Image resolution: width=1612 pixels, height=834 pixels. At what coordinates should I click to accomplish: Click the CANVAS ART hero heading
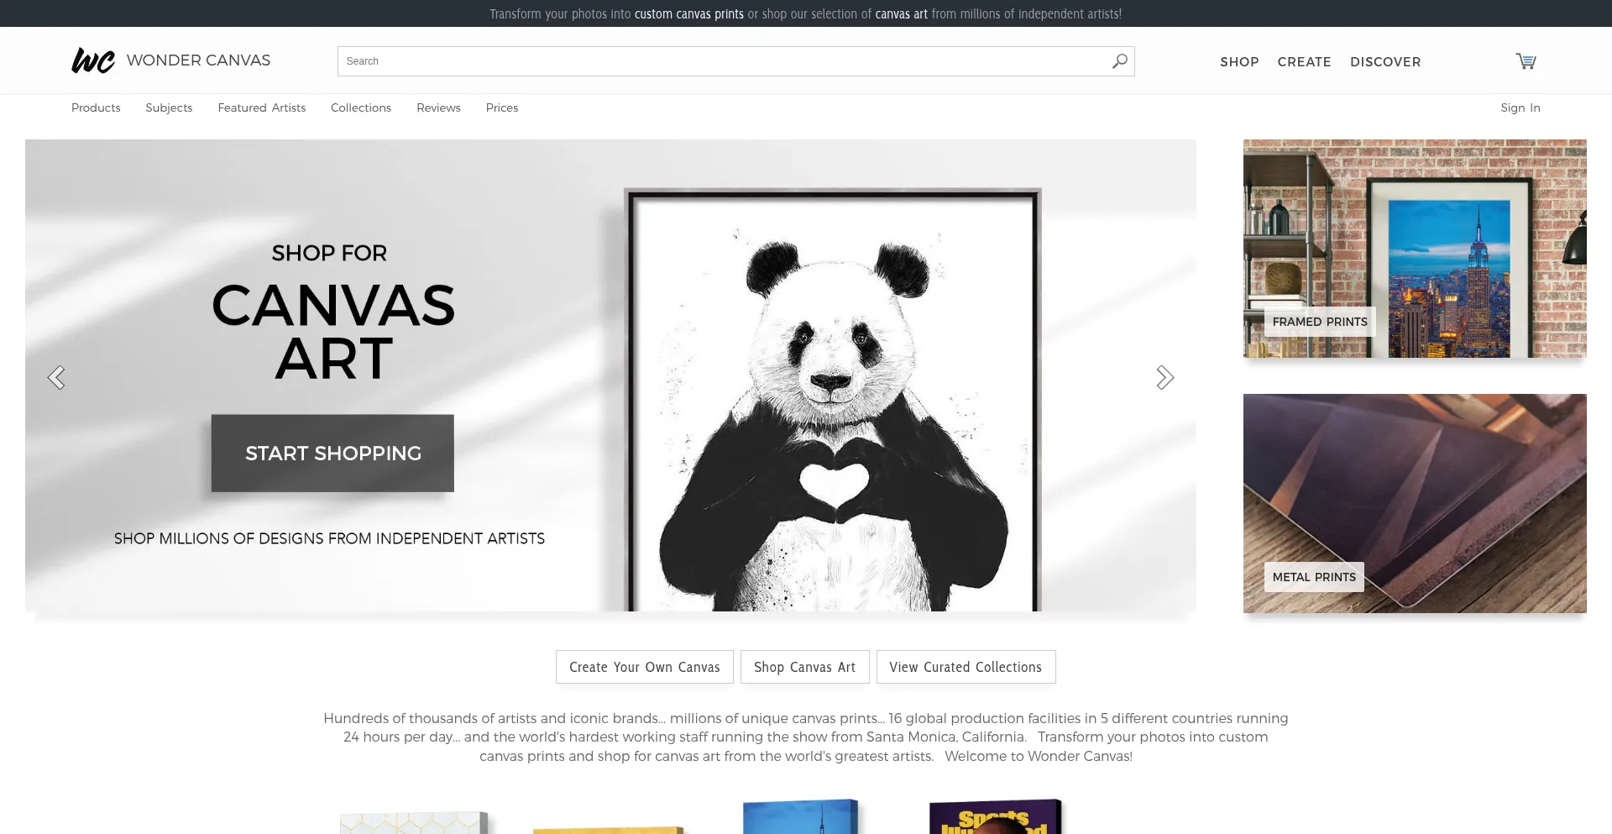tap(332, 332)
